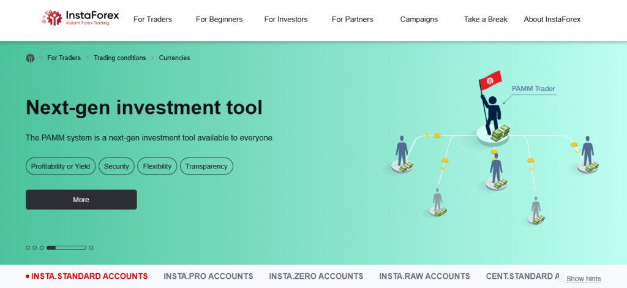Select the last carousel slide dot
Image resolution: width=627 pixels, height=288 pixels.
91,248
